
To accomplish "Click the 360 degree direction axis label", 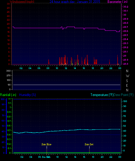I will [x=8, y=71].
